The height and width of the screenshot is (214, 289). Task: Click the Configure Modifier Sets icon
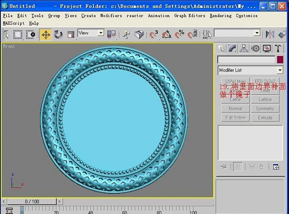276,167
